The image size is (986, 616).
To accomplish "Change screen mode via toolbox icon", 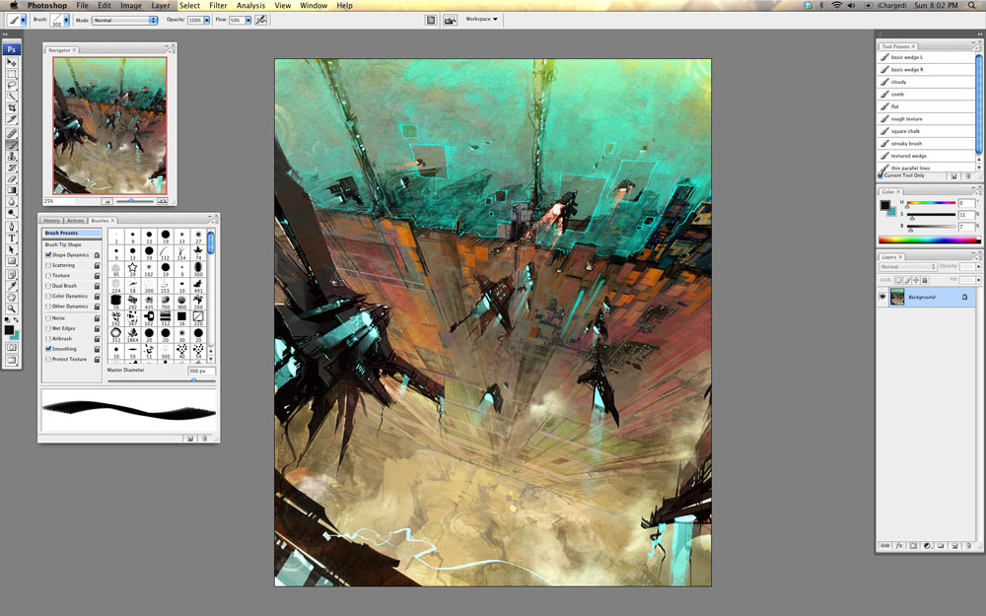I will click(11, 360).
